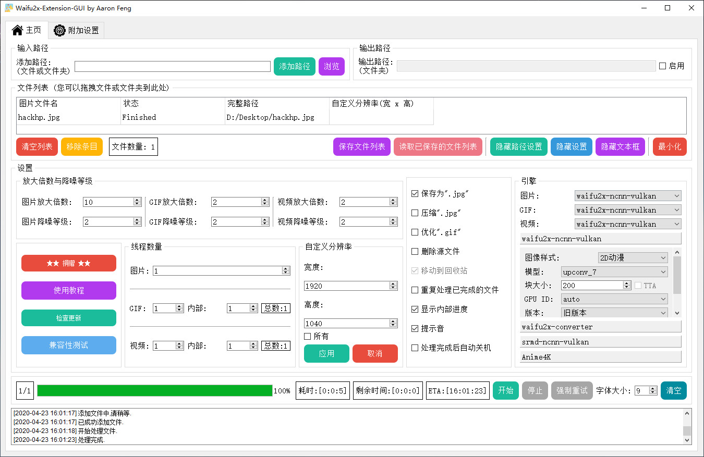Expand the srmd-ncnn-vulkan section
704x457 pixels.
pos(601,342)
